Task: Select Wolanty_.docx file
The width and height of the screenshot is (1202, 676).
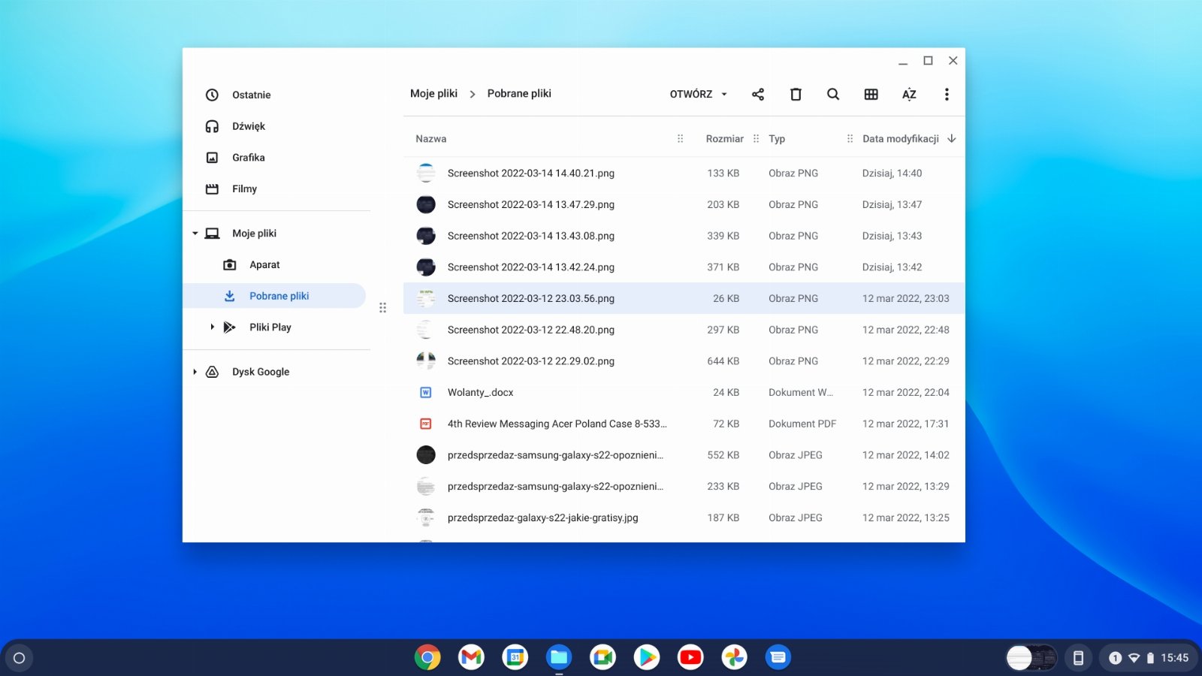Action: pos(684,392)
